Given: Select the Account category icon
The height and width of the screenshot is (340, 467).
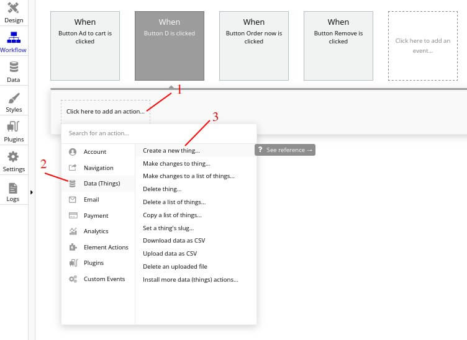Looking at the screenshot, I should [x=73, y=152].
